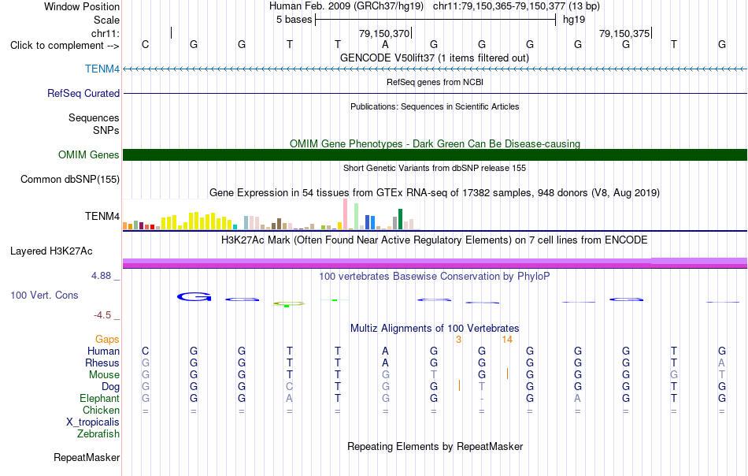The height and width of the screenshot is (476, 748).
Task: Click the X_tropicalis alignment row label
Action: click(93, 422)
